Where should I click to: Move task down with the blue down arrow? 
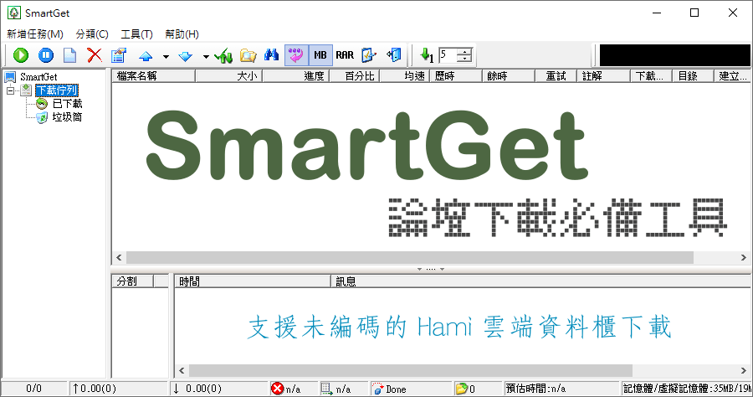pyautogui.click(x=186, y=56)
